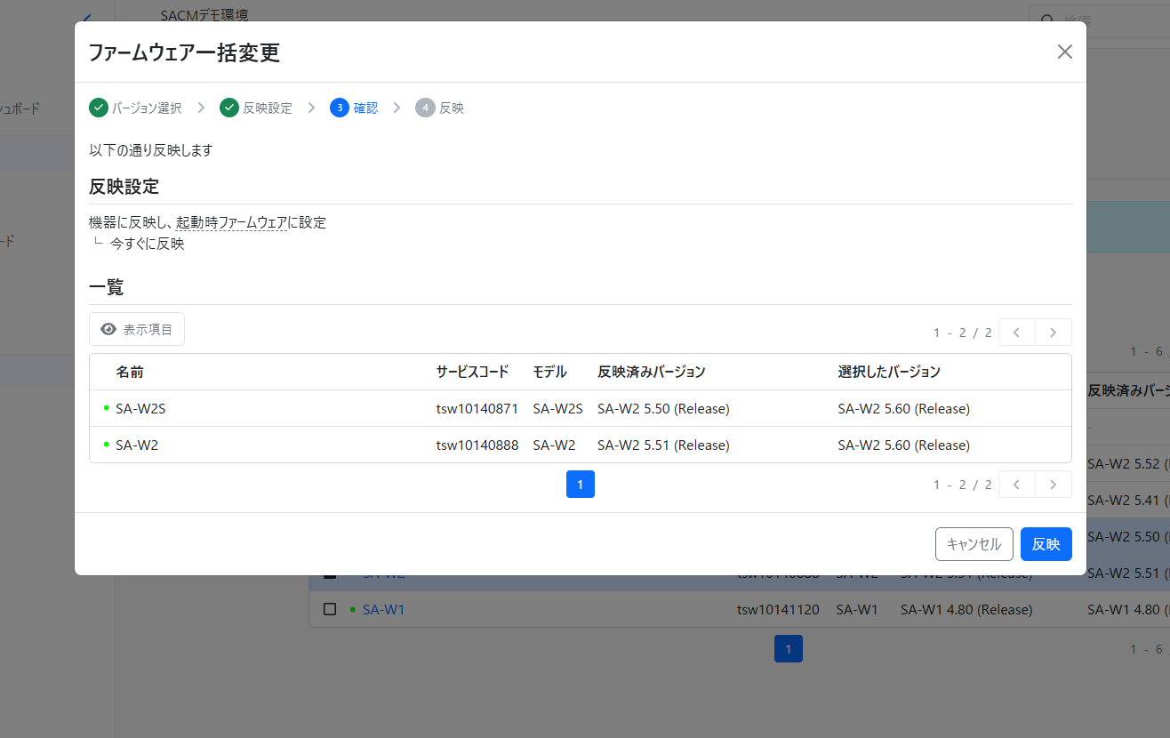
Task: Click the バージョン選択 step with green check
Action: coord(135,108)
